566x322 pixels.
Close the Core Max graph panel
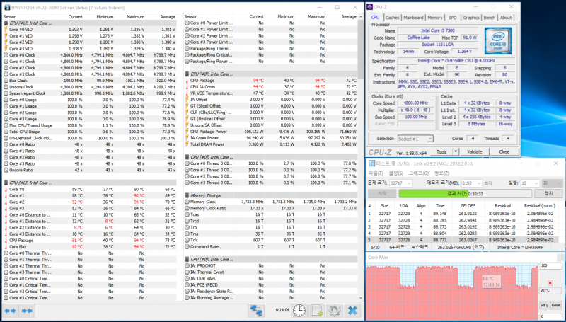tap(560, 258)
